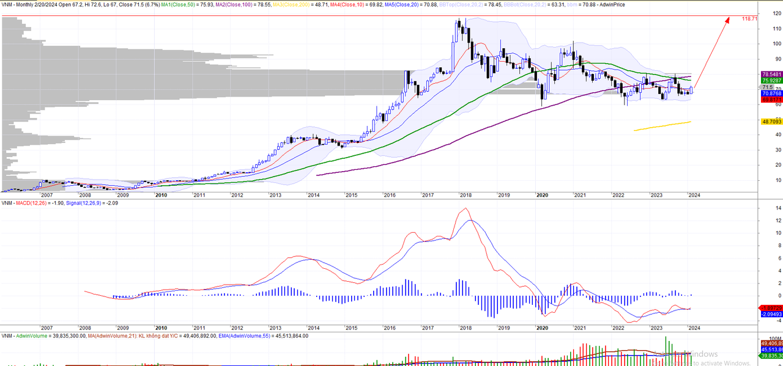Click 2007 on the price chart time axis

click(x=46, y=196)
